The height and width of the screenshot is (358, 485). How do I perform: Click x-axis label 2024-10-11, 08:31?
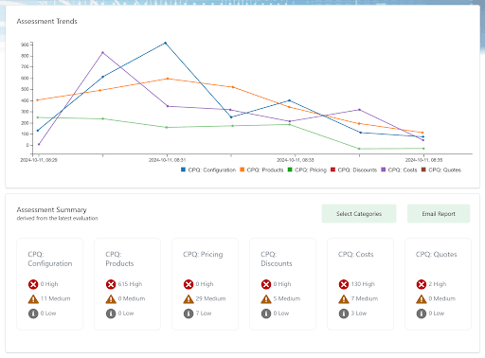168,160
